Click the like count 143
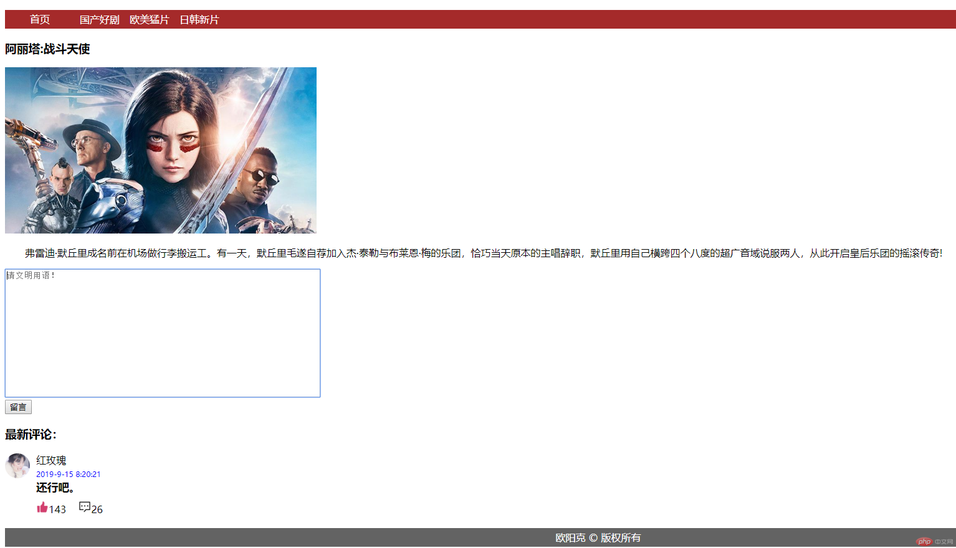Screen dimensions: 956x548 57,509
